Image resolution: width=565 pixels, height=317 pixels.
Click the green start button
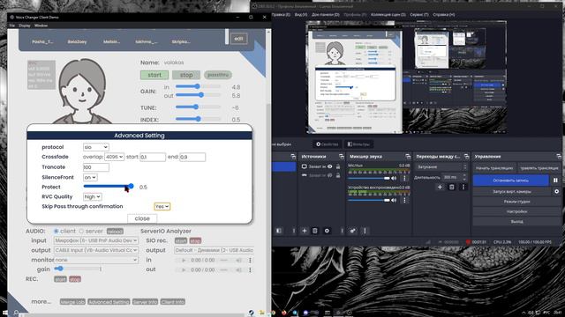154,75
